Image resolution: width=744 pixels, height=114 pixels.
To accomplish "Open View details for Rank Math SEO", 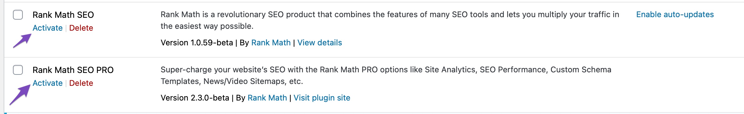I will pyautogui.click(x=320, y=43).
